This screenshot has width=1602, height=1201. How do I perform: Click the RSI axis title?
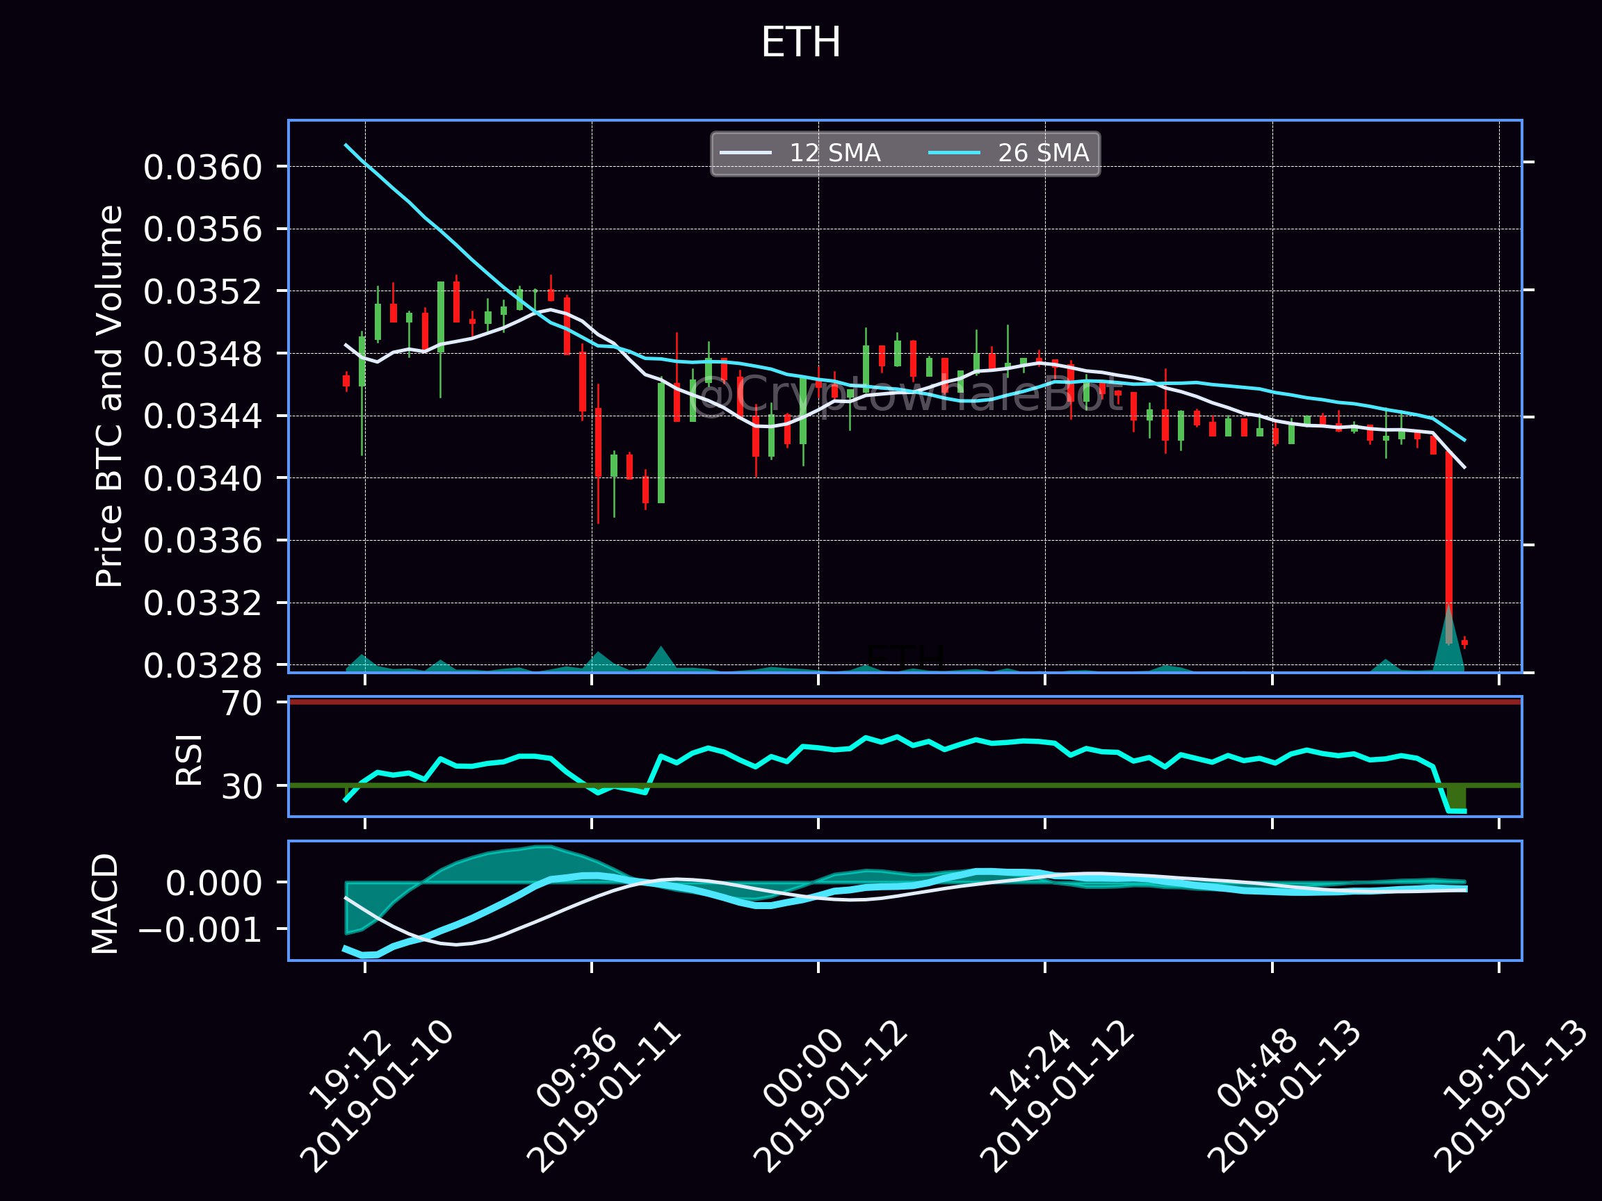coord(190,760)
